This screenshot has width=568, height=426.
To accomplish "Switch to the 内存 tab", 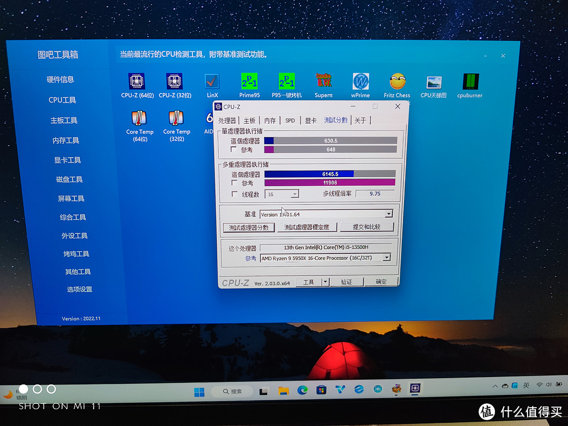I will 270,120.
